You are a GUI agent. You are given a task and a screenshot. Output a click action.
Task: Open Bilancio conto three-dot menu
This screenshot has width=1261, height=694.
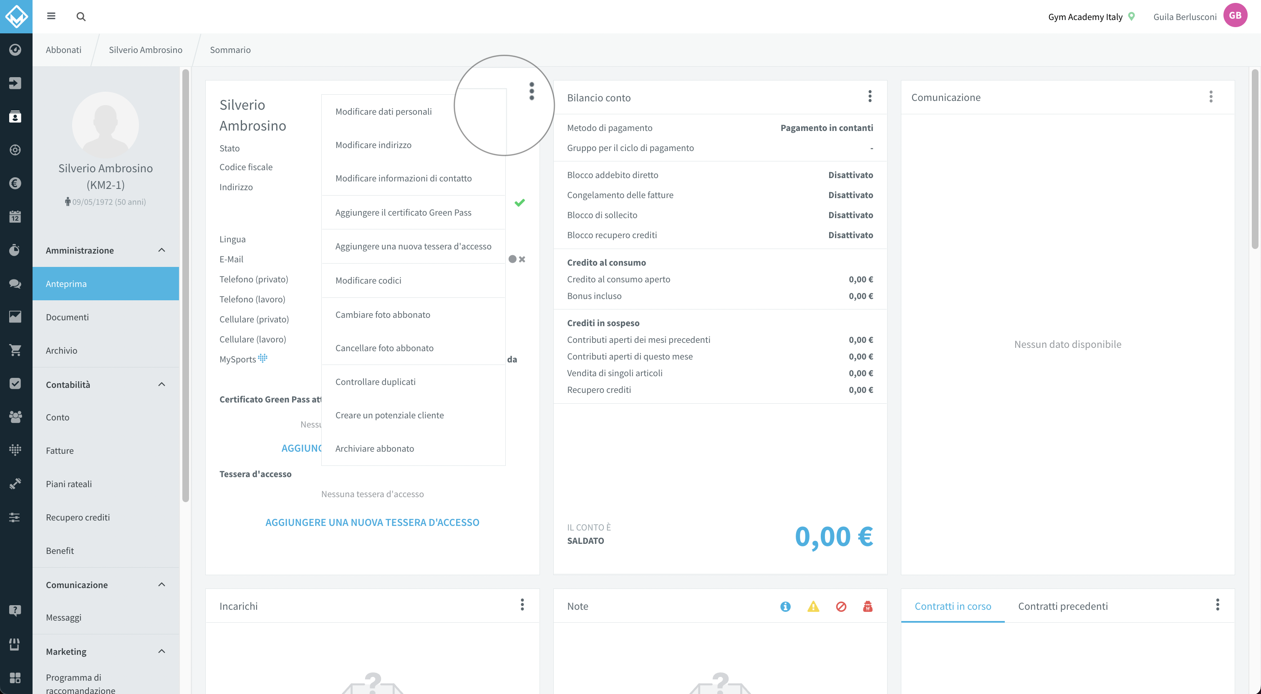[870, 96]
